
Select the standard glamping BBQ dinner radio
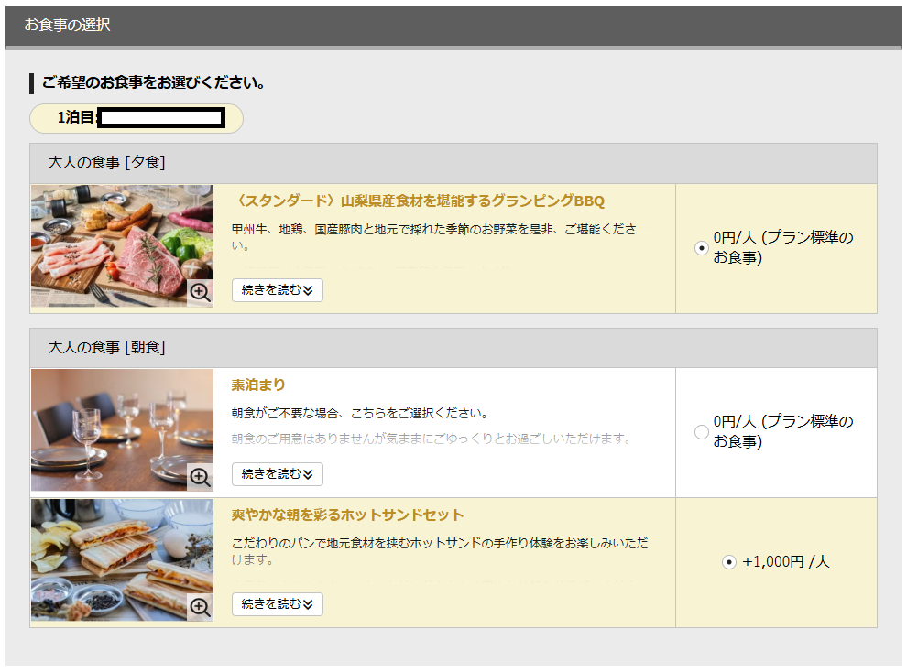pos(702,248)
